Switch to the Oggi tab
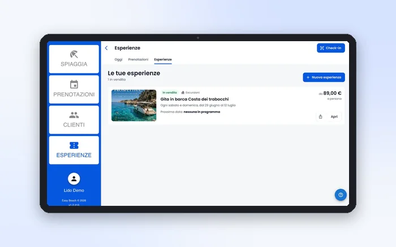 (118, 59)
